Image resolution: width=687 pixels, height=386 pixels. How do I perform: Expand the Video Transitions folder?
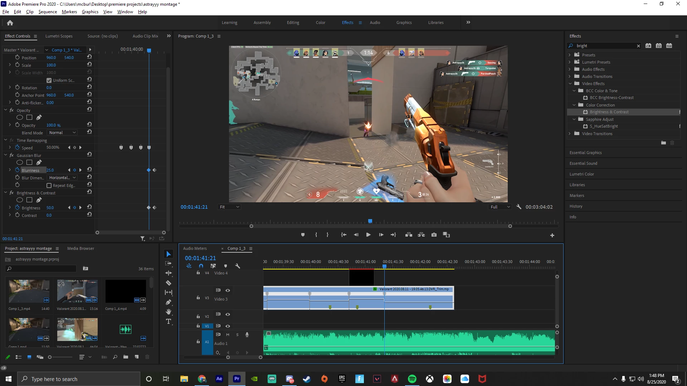click(570, 134)
